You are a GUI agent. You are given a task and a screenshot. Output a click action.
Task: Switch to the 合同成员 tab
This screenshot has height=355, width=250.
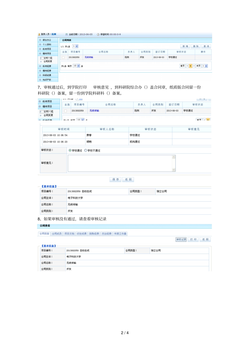click(x=57, y=234)
